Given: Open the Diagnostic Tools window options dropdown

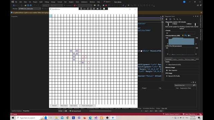Looking at the screenshot, I should 194,16.
